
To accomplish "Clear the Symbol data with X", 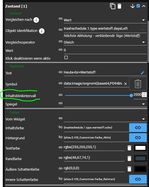I will (x=125, y=84).
